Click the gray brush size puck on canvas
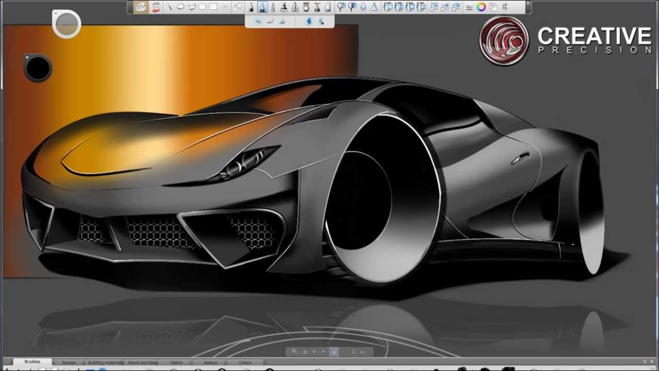Screen dimensions: 659x371 click(x=67, y=24)
